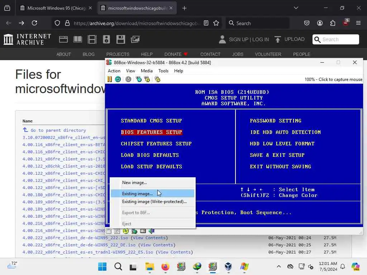The image size is (367, 275).
Task: Click View Contents for WIN95_222_ES.iso
Action: (x=174, y=252)
